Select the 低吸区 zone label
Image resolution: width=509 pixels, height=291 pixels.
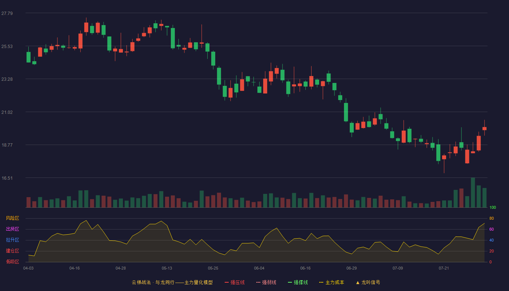12,262
